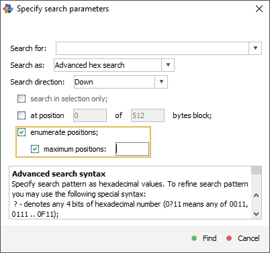Close the Specify search parameters dialog

click(x=259, y=9)
